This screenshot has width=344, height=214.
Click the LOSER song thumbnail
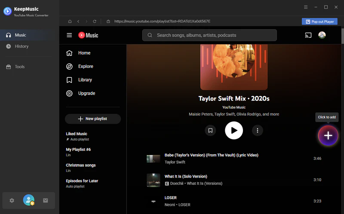point(154,201)
